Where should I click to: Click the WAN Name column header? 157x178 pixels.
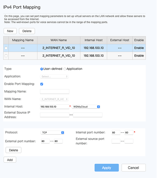pyautogui.click(x=59, y=40)
